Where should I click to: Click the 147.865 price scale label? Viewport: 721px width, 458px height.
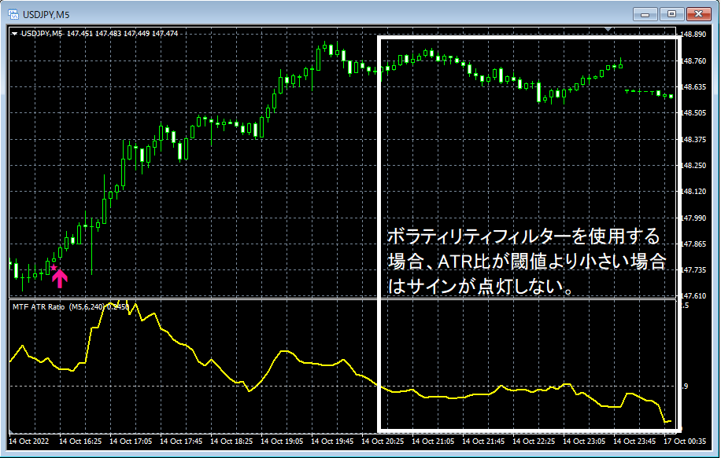(693, 244)
